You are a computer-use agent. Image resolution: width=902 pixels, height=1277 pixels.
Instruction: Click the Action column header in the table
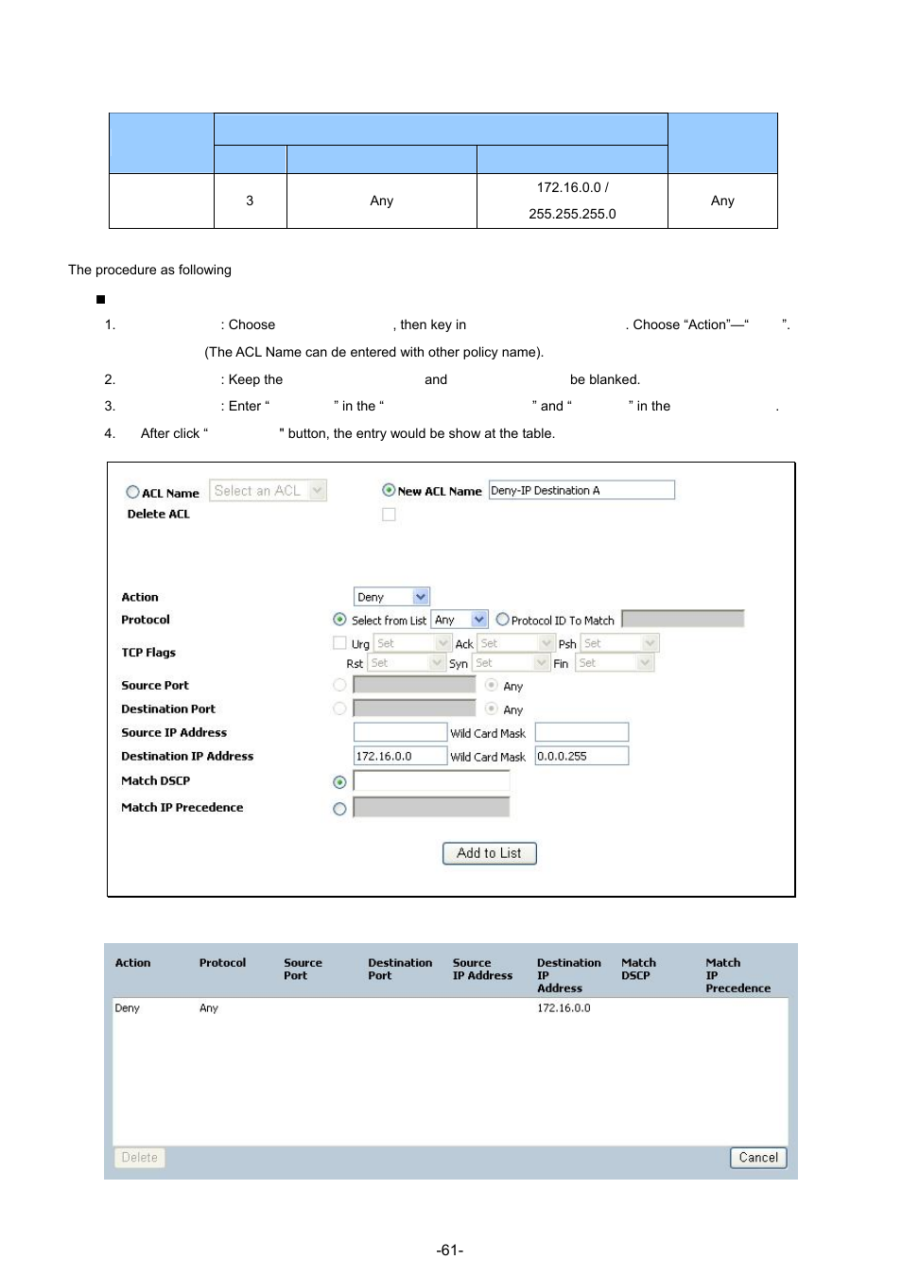(x=133, y=963)
